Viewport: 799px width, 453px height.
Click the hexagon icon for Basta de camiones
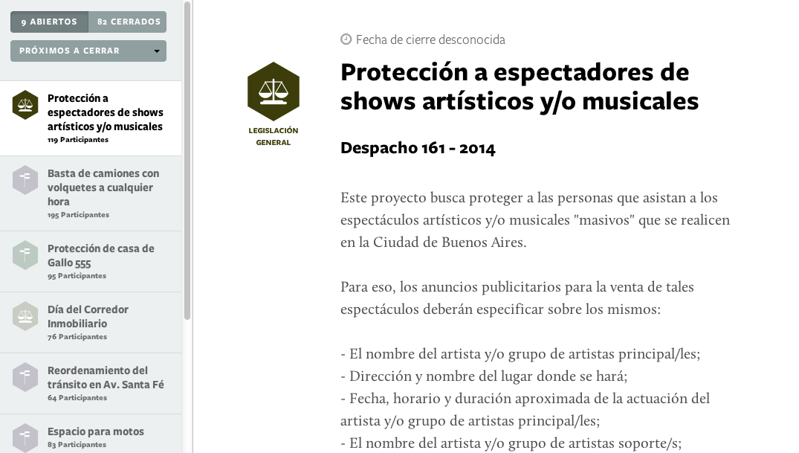25,180
